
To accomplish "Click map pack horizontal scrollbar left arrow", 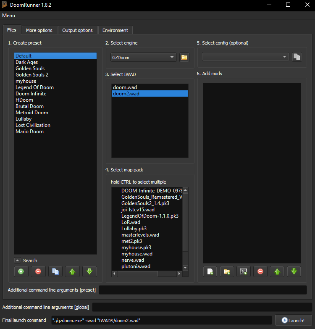I will point(114,274).
